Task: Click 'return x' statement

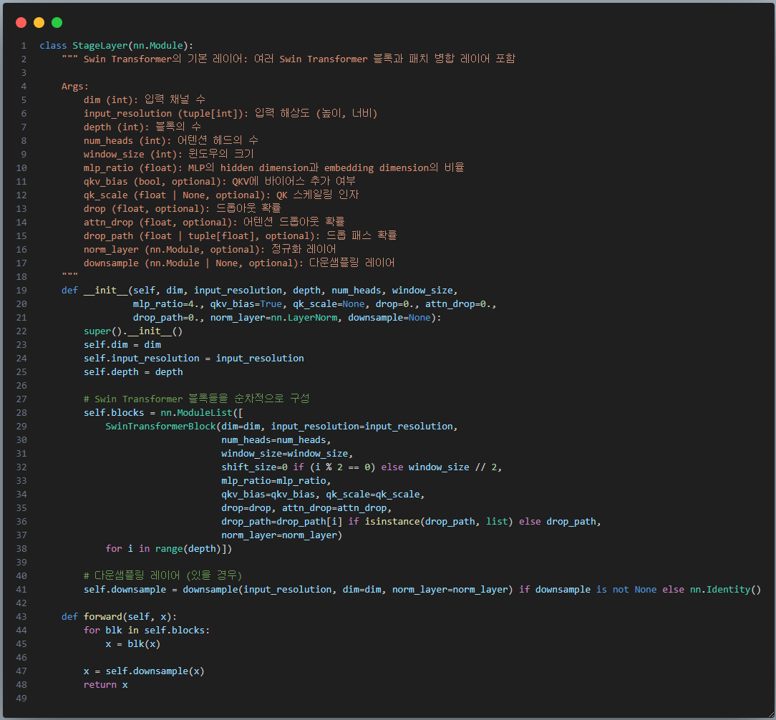Action: pyautogui.click(x=105, y=685)
